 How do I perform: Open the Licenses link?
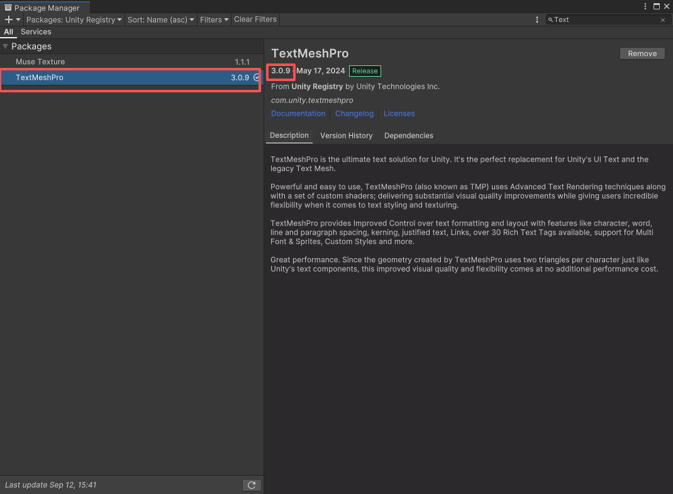399,114
